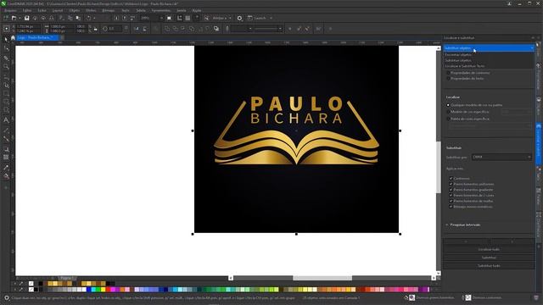Select the Freehand drawing tool
This screenshot has width=543, height=305.
[x=6, y=76]
